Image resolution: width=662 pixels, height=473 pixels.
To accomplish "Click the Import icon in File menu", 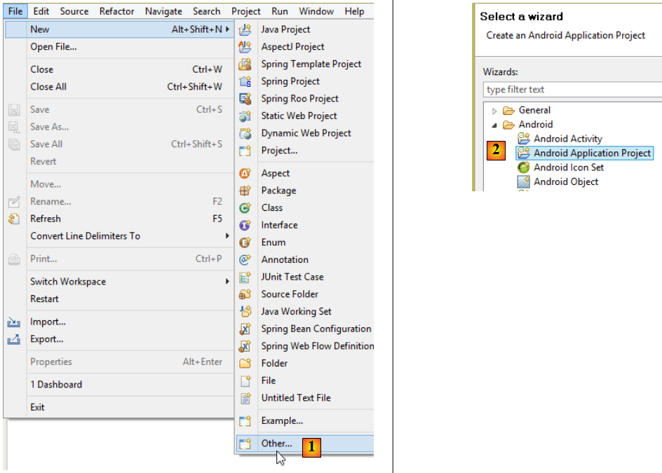I will [x=14, y=322].
